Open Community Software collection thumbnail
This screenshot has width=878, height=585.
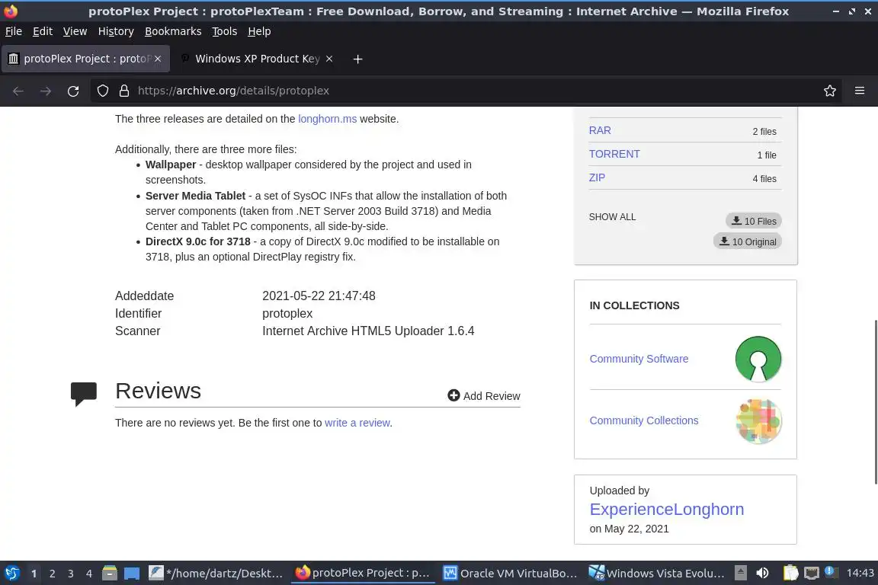click(x=758, y=359)
